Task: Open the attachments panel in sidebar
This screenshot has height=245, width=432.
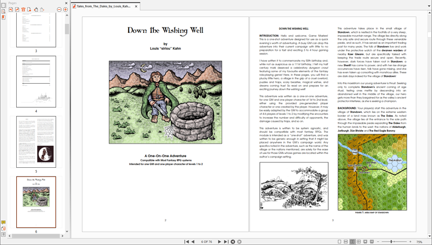Action: coord(3,228)
